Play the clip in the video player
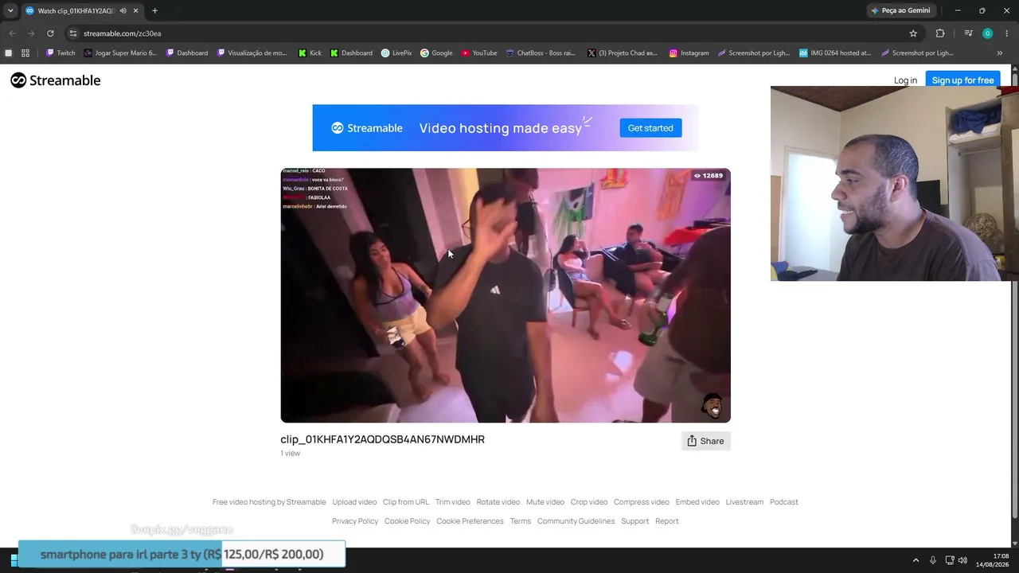Viewport: 1019px width, 573px height. point(506,295)
